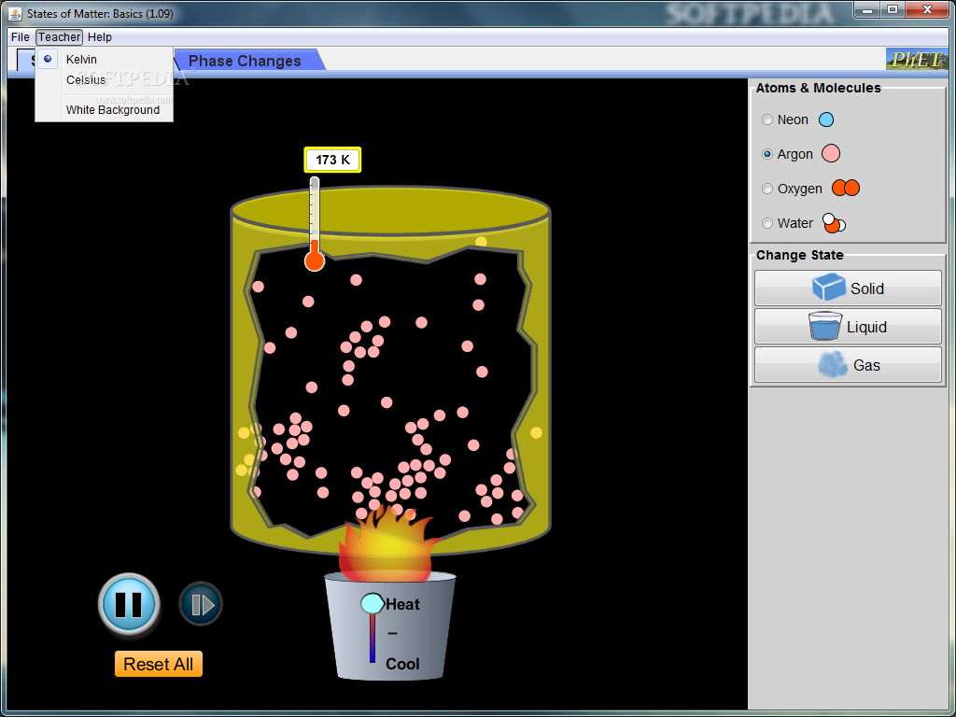Click the flame under the container
The image size is (956, 717).
(x=389, y=542)
